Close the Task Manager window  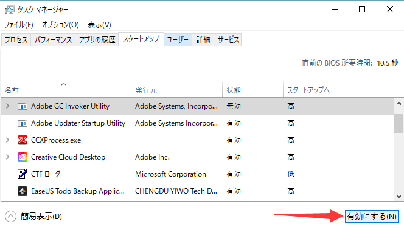tap(390, 10)
